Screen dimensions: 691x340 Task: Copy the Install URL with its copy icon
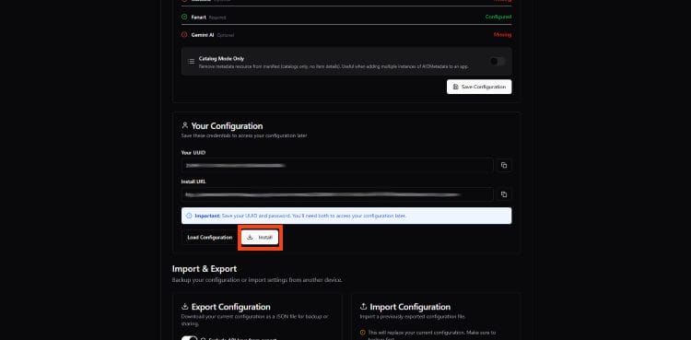coord(504,194)
